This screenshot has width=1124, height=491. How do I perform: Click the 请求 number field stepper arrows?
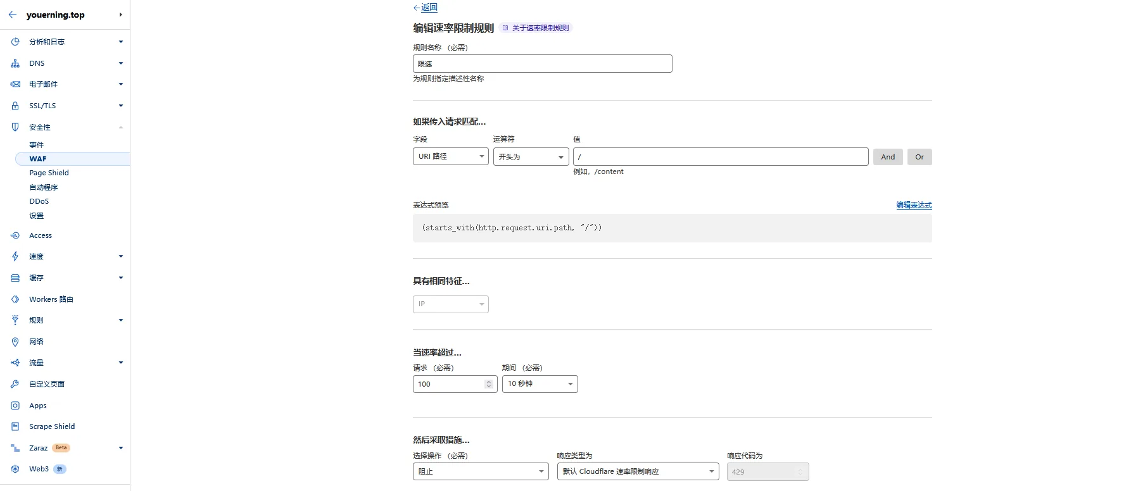488,384
